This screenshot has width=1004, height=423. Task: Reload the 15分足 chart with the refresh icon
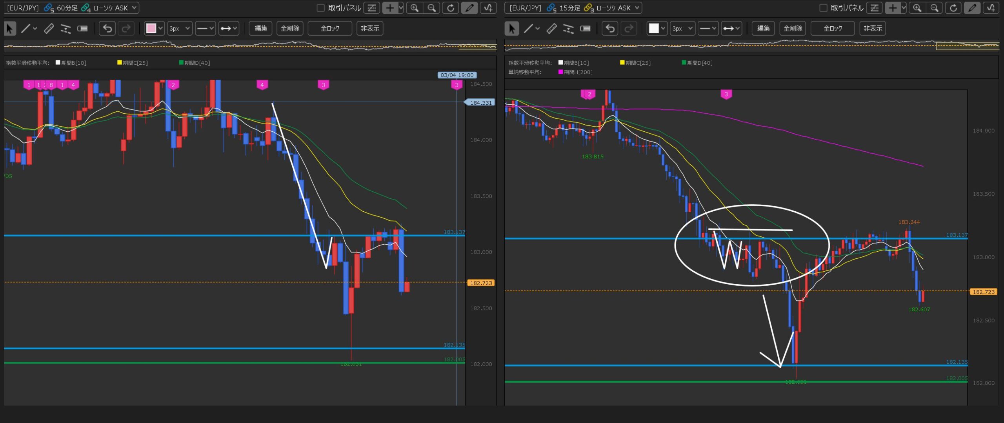coord(953,8)
